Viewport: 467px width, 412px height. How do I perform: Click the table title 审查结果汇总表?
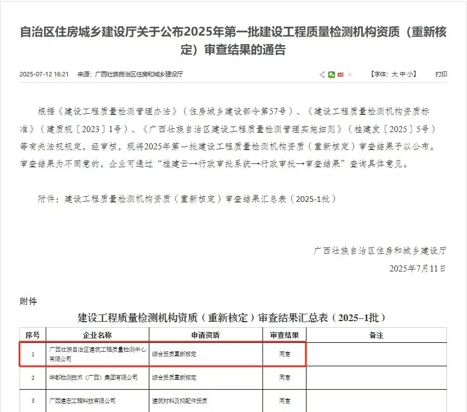click(231, 318)
